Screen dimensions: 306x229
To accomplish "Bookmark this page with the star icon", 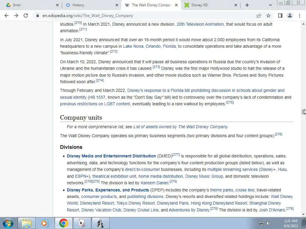I will coord(268,16).
